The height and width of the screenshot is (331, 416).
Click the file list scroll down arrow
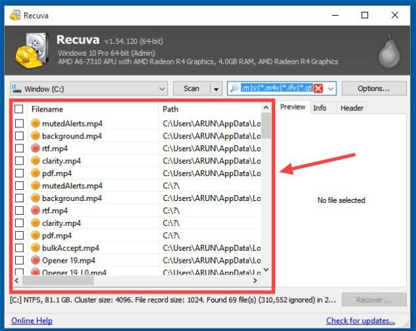click(x=266, y=270)
